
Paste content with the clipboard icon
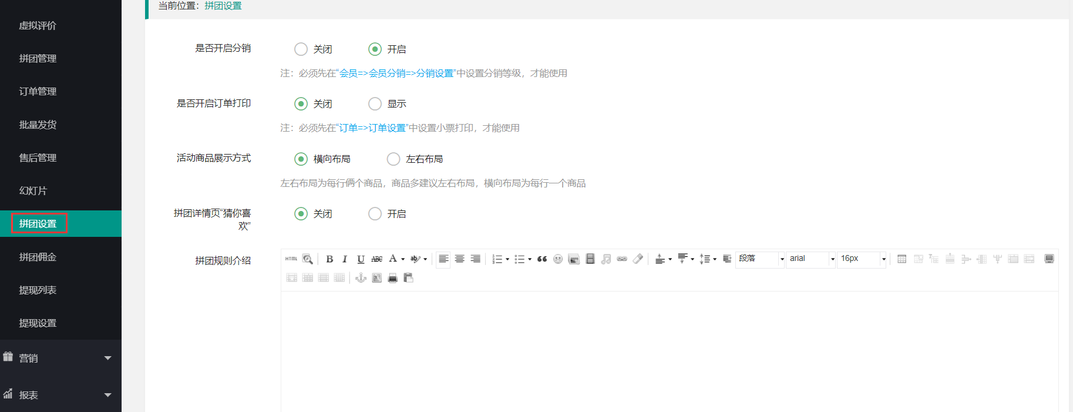(x=408, y=278)
